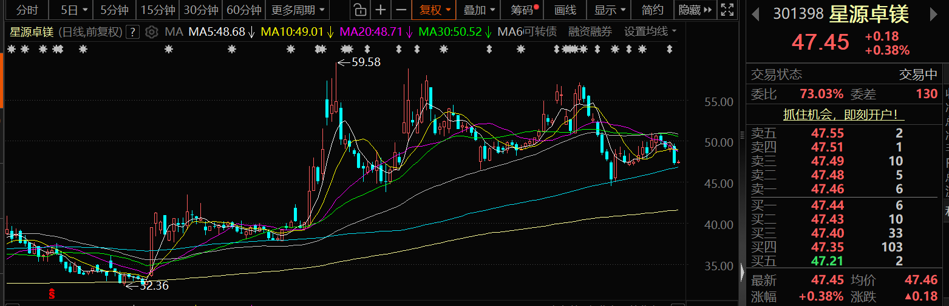
Task: Select the 30分钟 period tab
Action: click(x=200, y=10)
